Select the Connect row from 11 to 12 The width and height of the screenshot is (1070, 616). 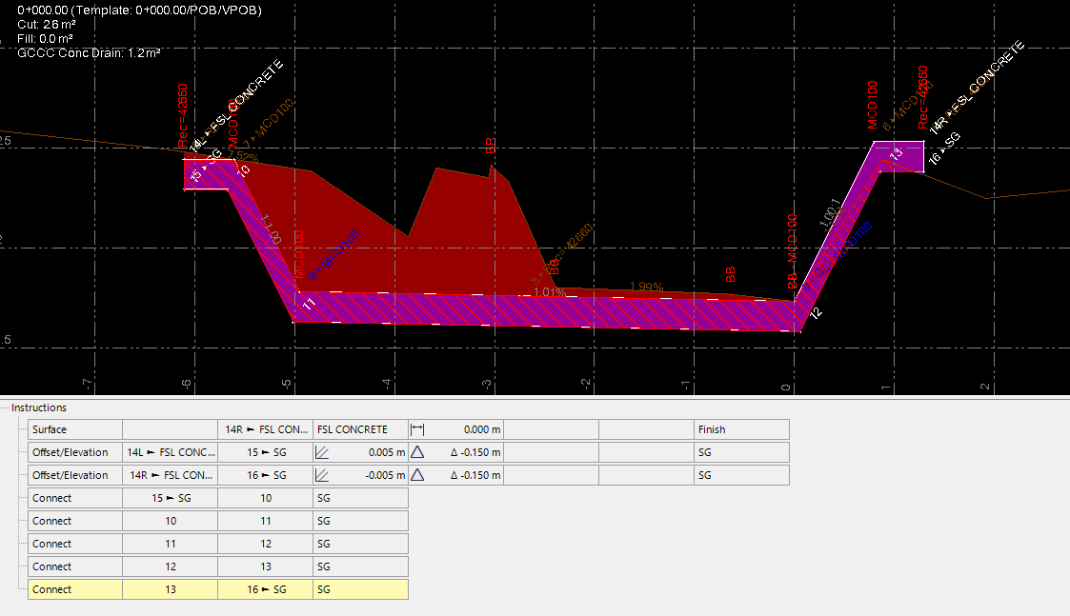tap(75, 544)
